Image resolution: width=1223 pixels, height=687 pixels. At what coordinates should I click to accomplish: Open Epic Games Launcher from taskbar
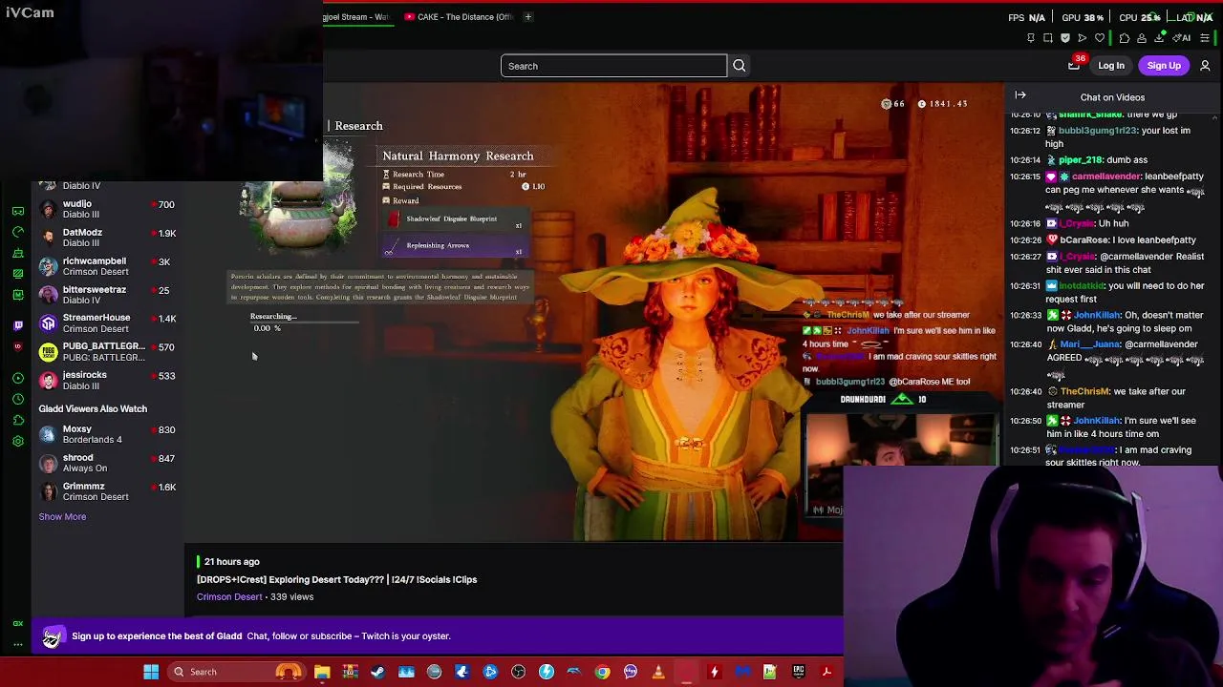click(799, 672)
